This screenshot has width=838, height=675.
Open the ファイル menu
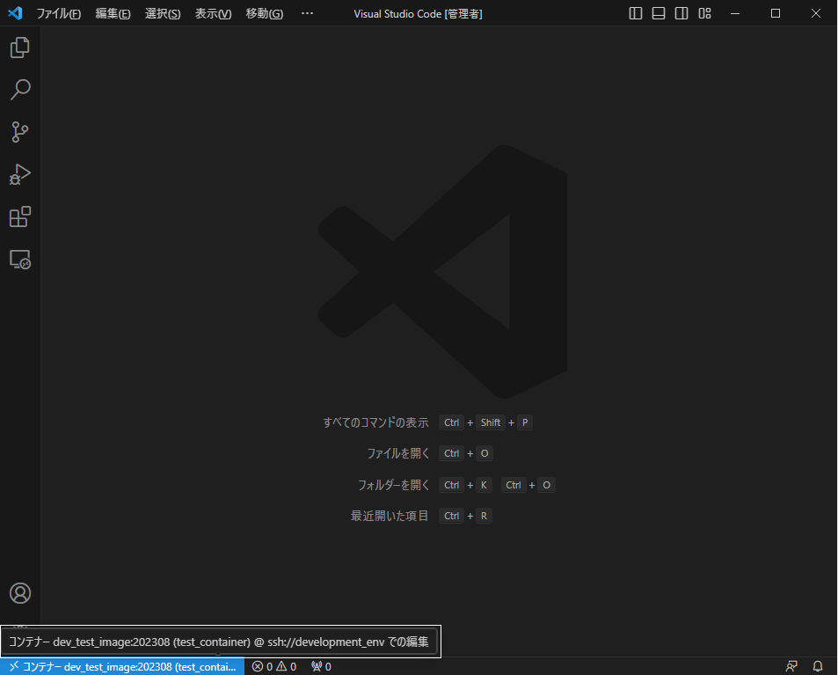click(x=58, y=13)
